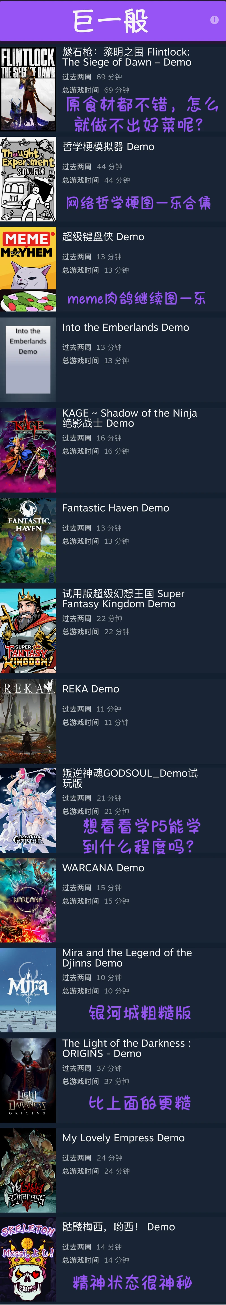Open the Flintlock Siege of Dawn cover art
Viewport: 226px width, 1305px height.
[28, 89]
